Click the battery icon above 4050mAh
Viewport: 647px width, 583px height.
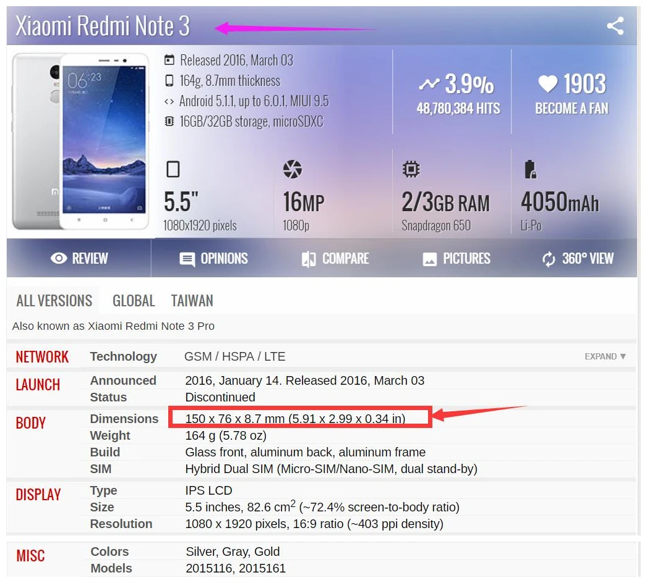[530, 169]
